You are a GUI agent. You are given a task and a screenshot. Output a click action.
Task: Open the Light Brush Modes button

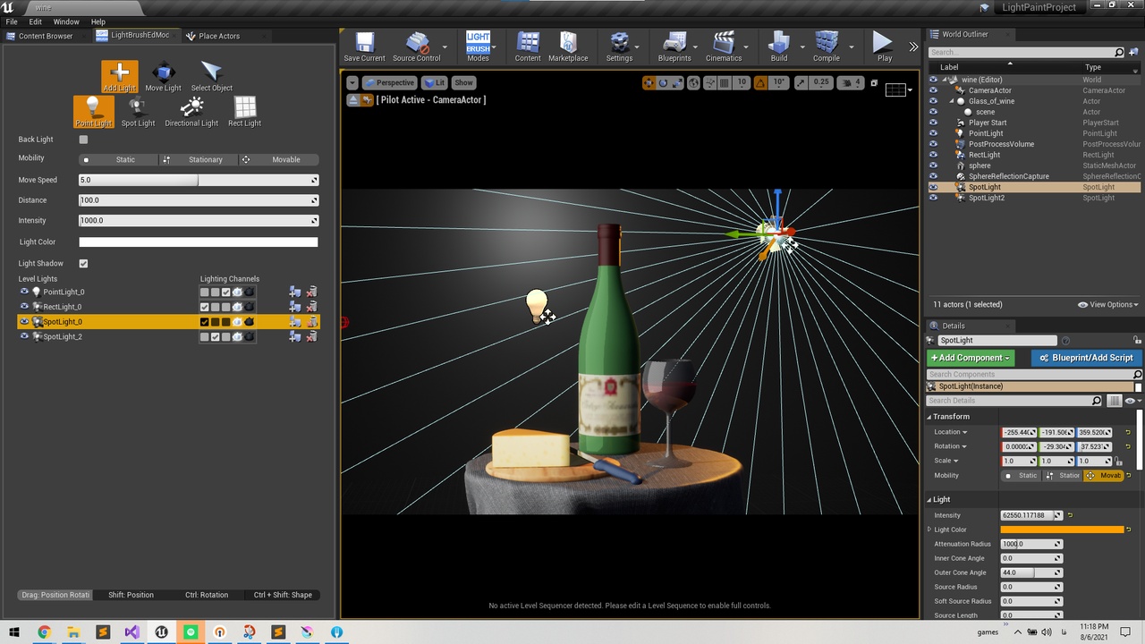(478, 47)
